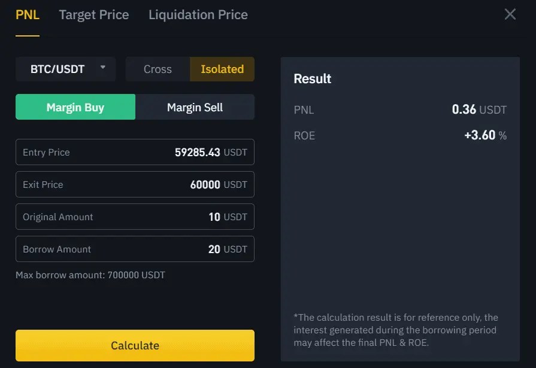
Task: Click the Exit Price input field
Action: point(135,185)
